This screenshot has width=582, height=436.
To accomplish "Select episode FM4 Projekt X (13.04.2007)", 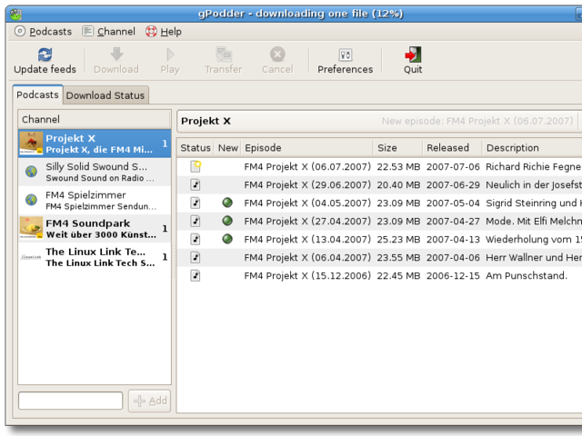I will (x=307, y=240).
